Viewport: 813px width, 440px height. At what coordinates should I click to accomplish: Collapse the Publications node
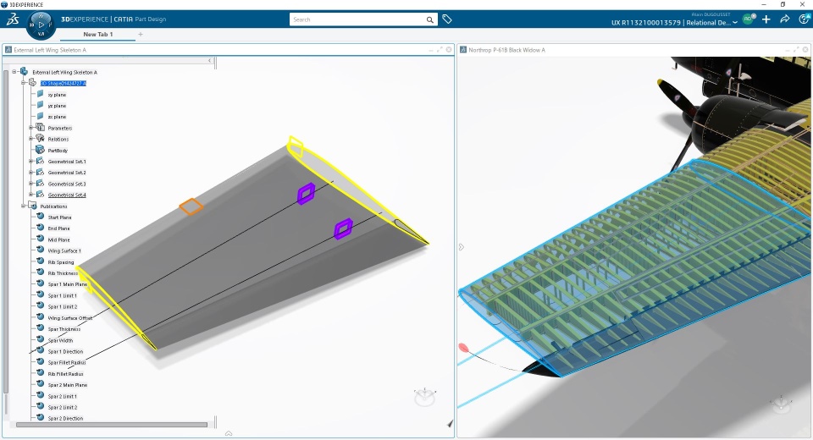[23, 206]
